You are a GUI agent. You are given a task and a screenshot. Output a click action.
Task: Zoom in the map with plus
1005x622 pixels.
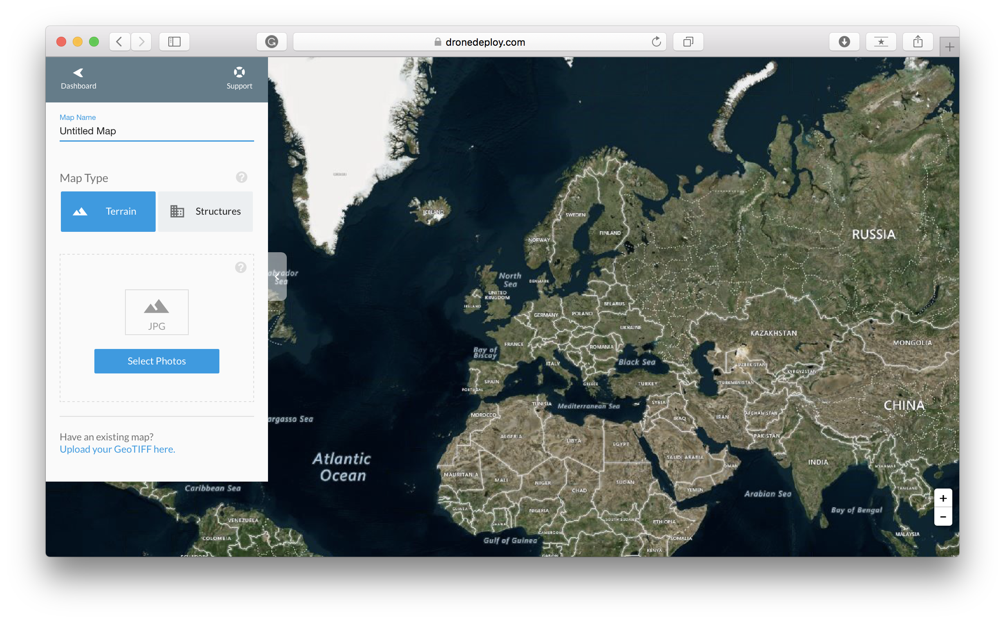point(943,498)
